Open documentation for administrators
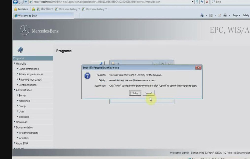 (28, 133)
